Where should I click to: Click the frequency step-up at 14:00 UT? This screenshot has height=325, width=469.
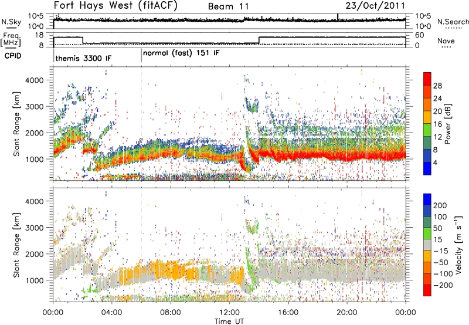pyautogui.click(x=259, y=40)
